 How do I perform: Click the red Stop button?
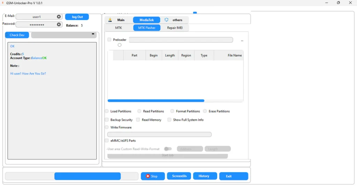(153, 176)
